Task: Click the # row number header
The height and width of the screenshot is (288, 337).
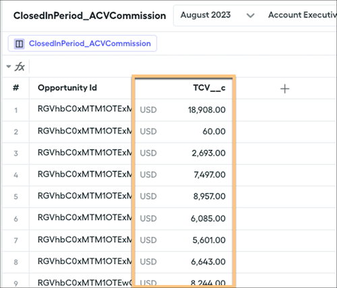Action: pyautogui.click(x=16, y=88)
